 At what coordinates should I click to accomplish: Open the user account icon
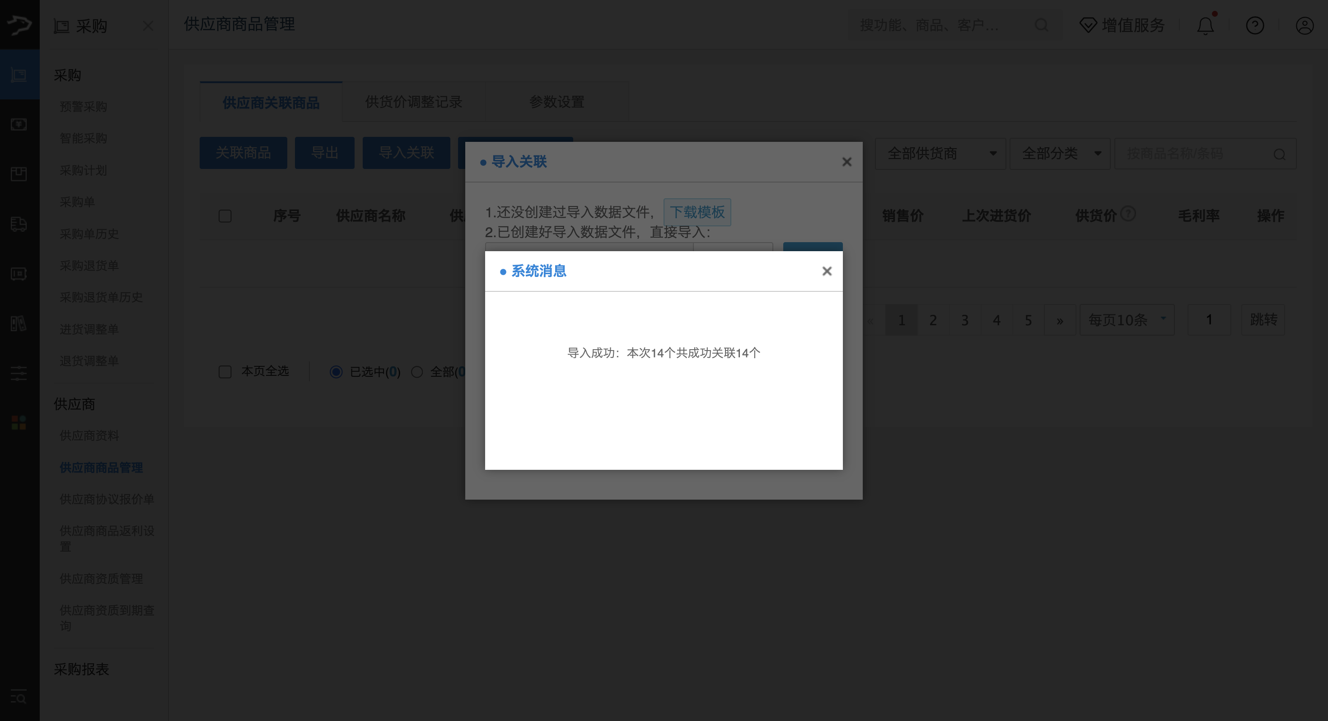(1305, 25)
